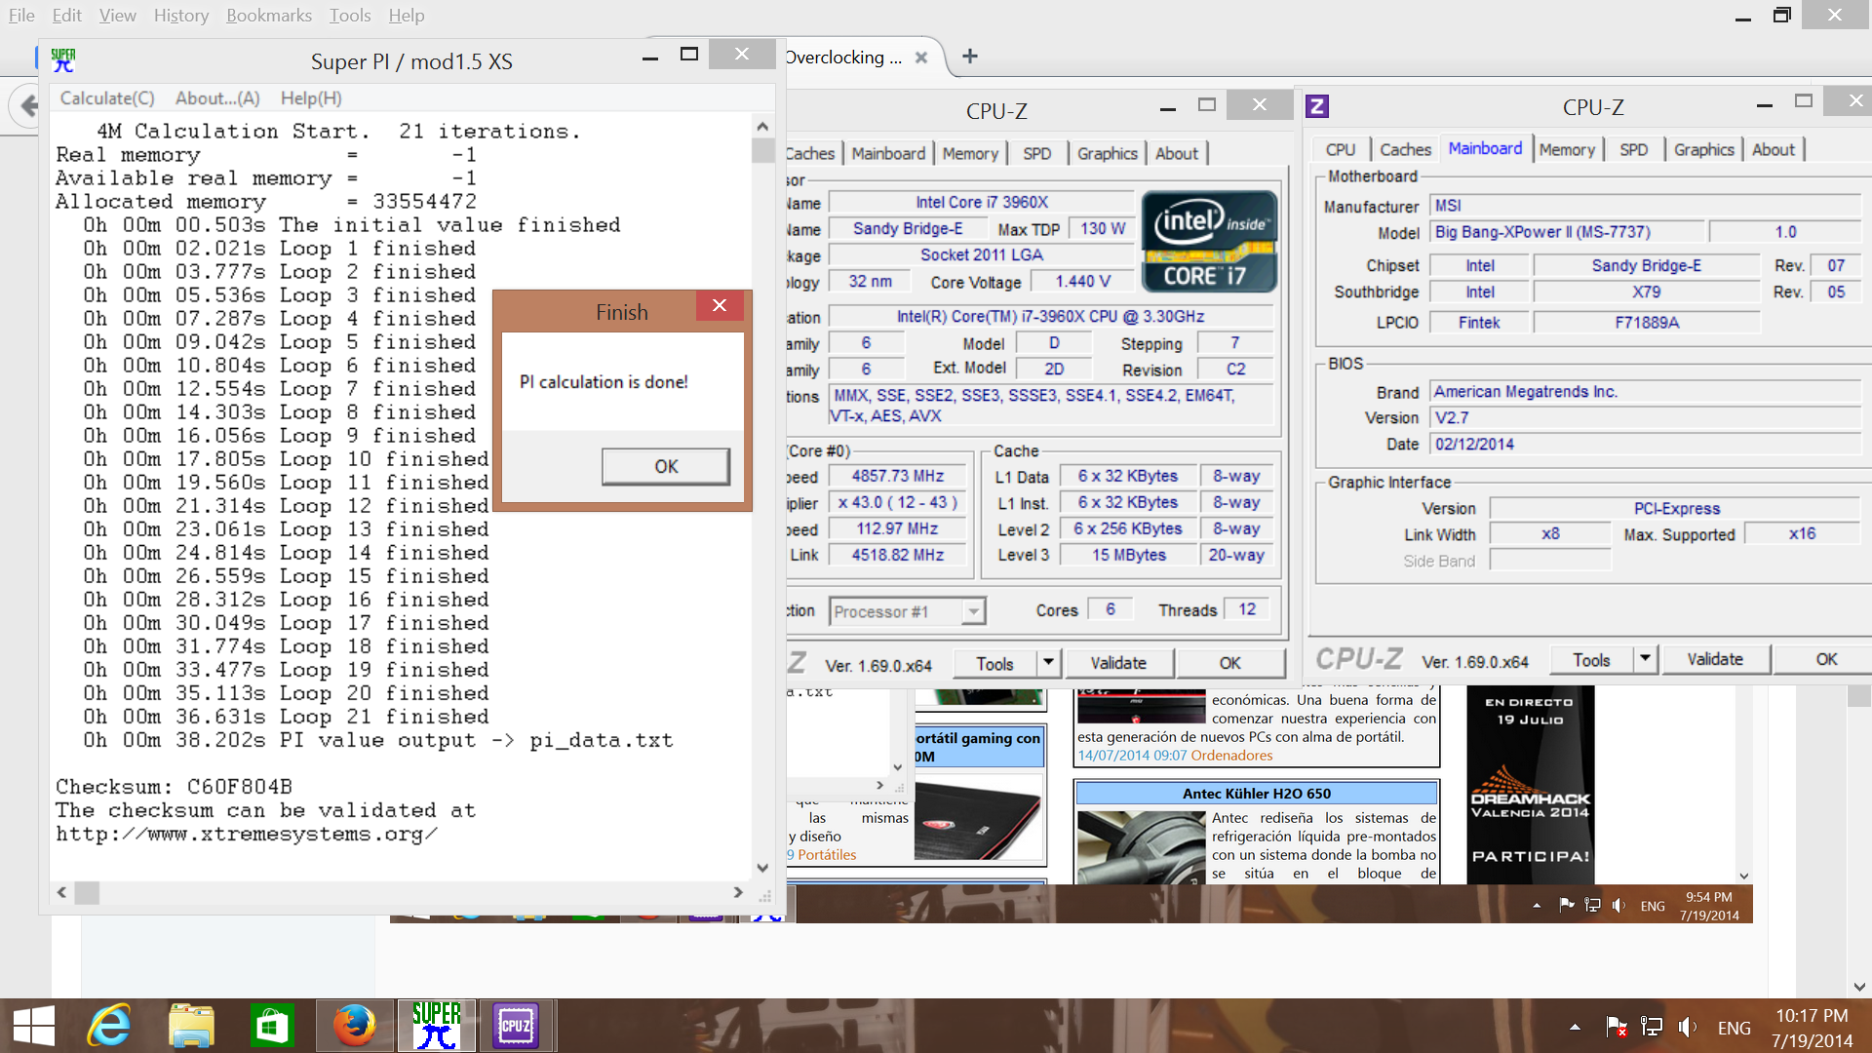
Task: Click Super PI horizontal scrollbar thumb
Action: (87, 892)
